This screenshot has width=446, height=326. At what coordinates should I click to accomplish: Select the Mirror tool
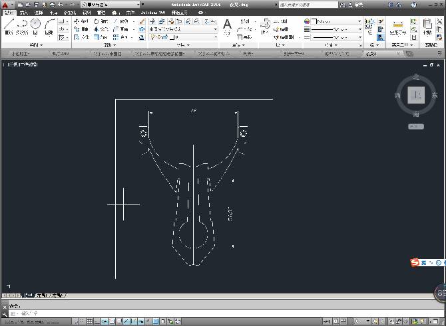pyautogui.click(x=101, y=29)
